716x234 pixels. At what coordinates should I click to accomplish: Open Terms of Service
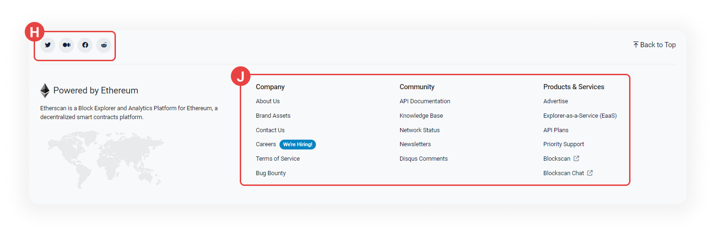[278, 159]
